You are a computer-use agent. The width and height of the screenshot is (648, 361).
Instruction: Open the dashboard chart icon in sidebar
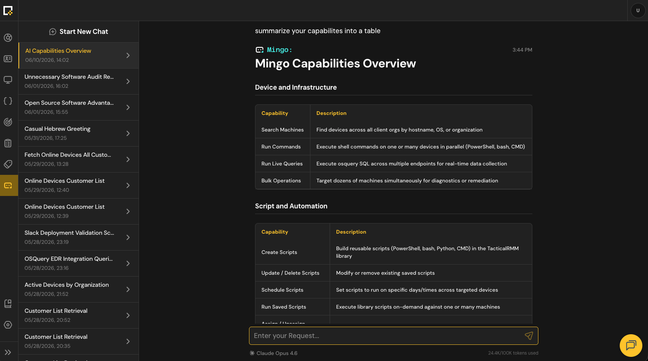click(x=8, y=38)
